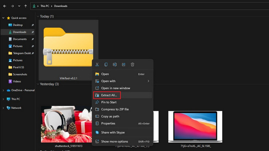Select This PC in address breadcrumb

coord(45,6)
